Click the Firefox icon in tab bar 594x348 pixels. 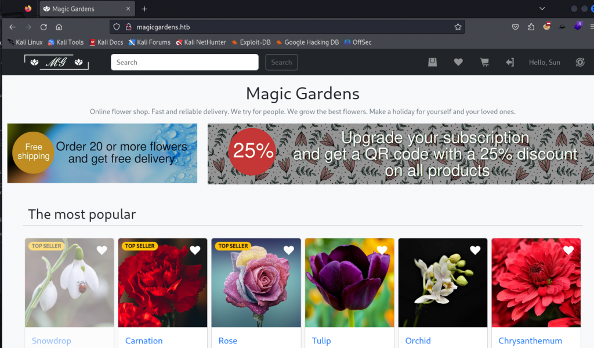28,8
